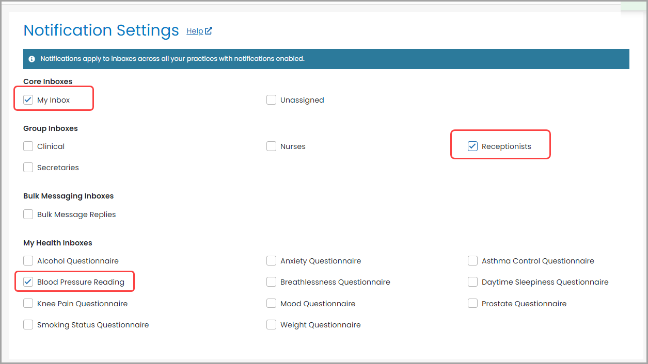Tick the Clinical group inbox checkbox
The height and width of the screenshot is (364, 648).
click(x=28, y=146)
